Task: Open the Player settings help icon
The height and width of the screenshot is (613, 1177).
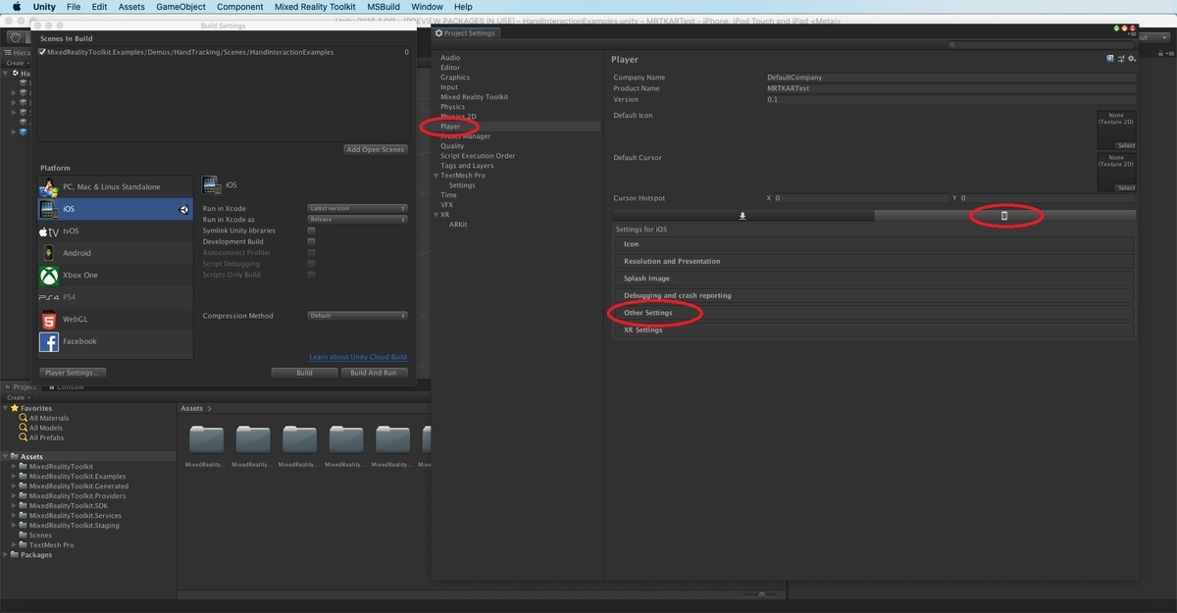Action: pos(1110,59)
